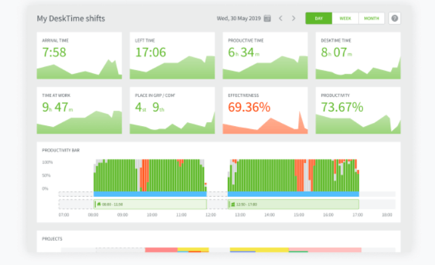435x265 pixels.
Task: Open the Left Time 17:06 card
Action: [172, 55]
